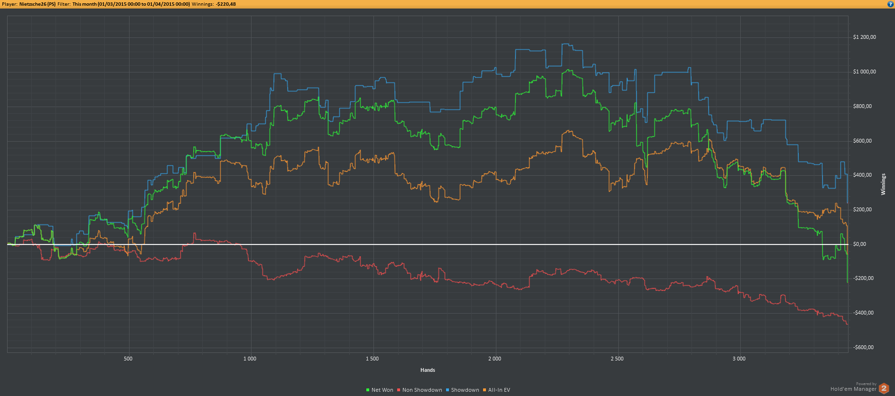The image size is (895, 396).
Task: Click the green Net Won legend swatch
Action: (368, 390)
